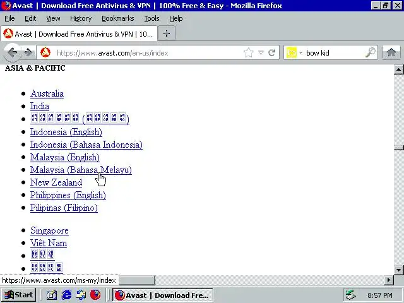Click the 8:57 PM taskbar clock
Screen dimensions: 404x303
point(380,295)
